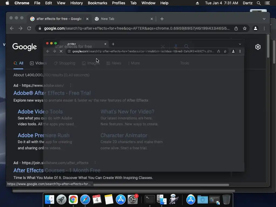The image size is (276, 207).
Task: Click horizontal scrollbar of main Chrome page
Action: (161, 185)
